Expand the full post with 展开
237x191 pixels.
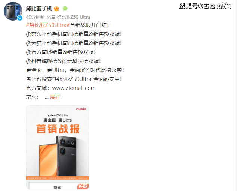(x=55, y=97)
